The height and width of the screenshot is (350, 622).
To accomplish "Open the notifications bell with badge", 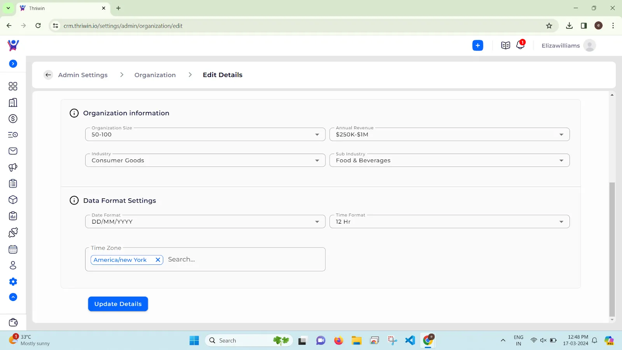I will [520, 45].
